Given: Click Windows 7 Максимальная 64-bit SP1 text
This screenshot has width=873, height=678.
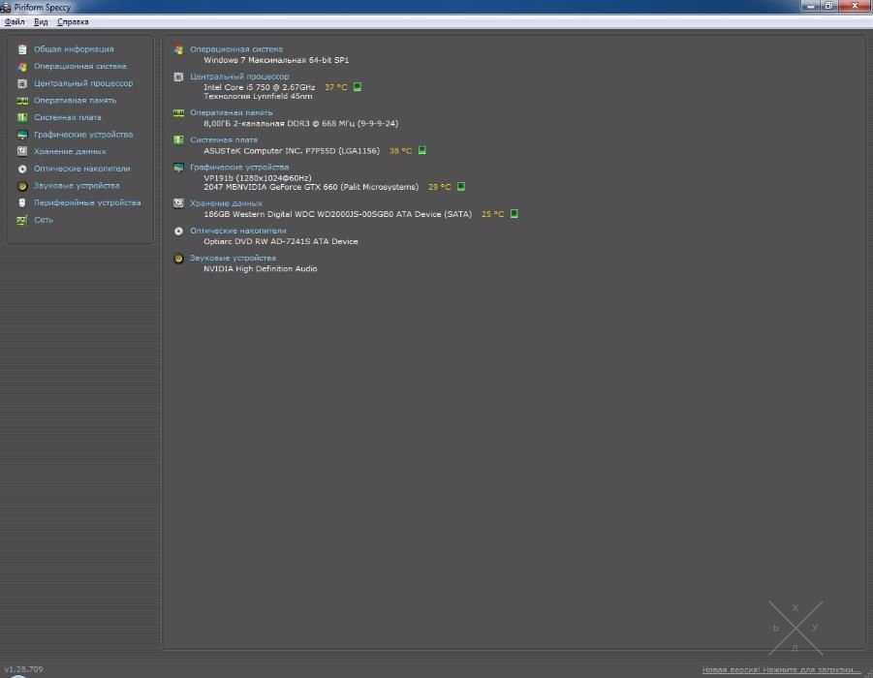Looking at the screenshot, I should pyautogui.click(x=276, y=59).
